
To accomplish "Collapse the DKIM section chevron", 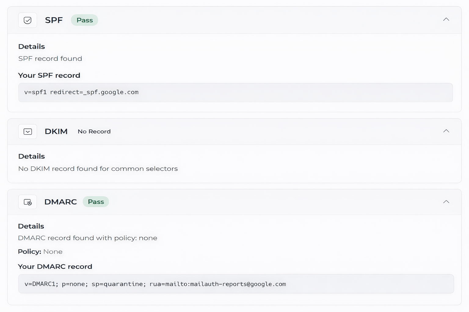I will tap(446, 131).
